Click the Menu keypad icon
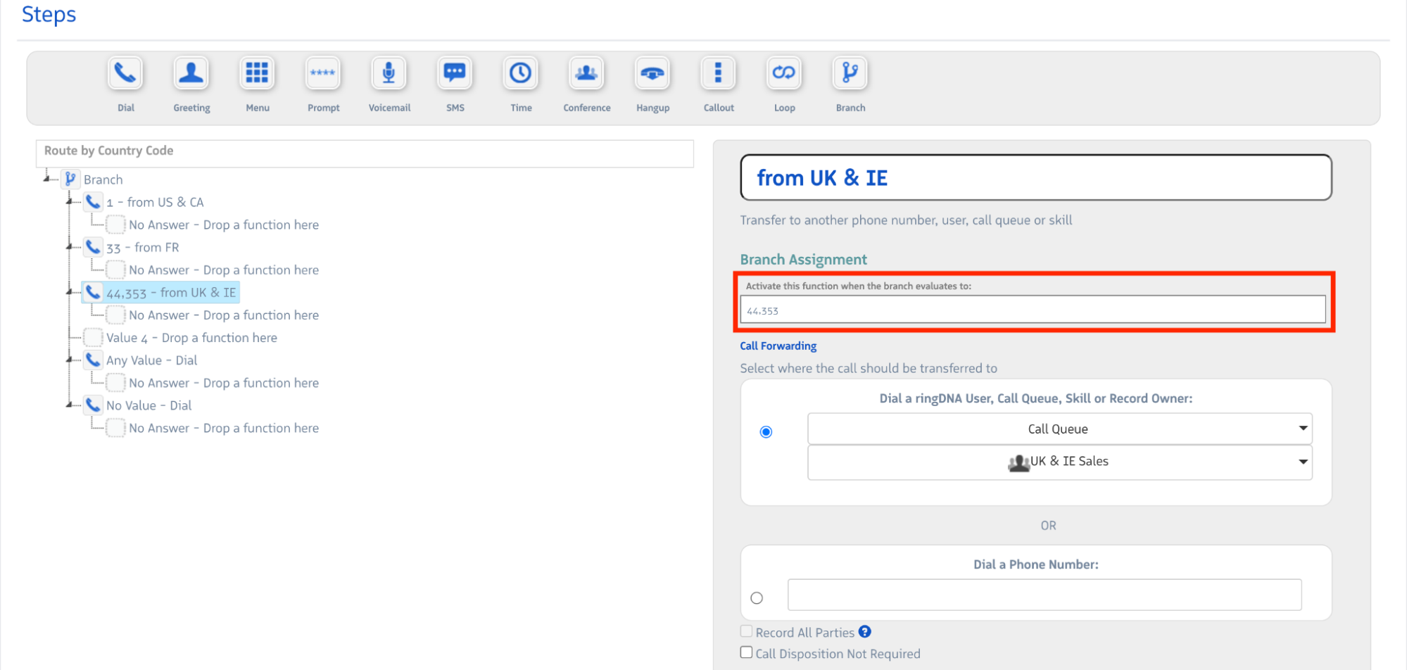 tap(257, 73)
